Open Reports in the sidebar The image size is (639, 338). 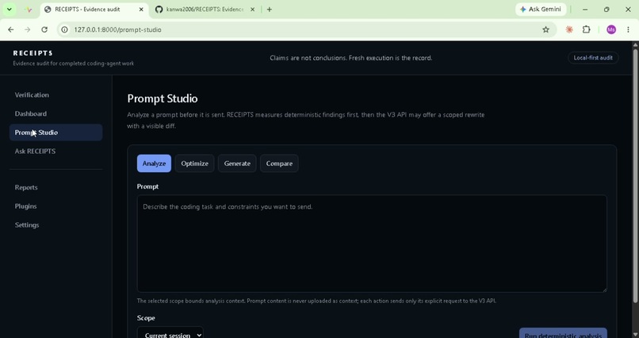pos(55,187)
